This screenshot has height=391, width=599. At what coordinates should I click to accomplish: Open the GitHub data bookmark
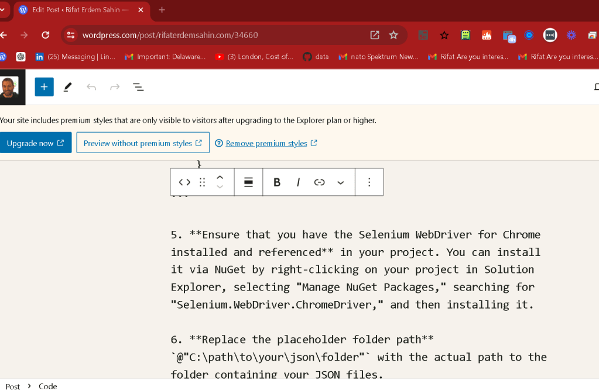[316, 57]
